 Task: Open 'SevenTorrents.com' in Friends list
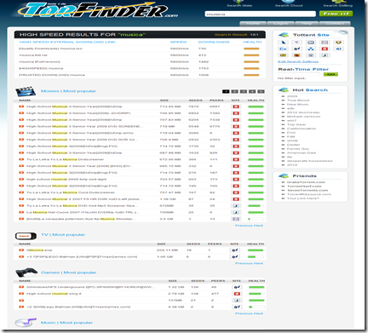tap(308, 190)
